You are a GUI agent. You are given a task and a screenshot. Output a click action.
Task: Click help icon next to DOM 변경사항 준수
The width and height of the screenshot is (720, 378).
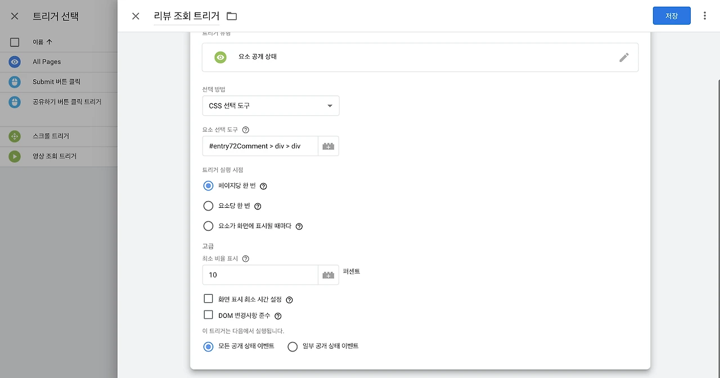[x=278, y=316]
